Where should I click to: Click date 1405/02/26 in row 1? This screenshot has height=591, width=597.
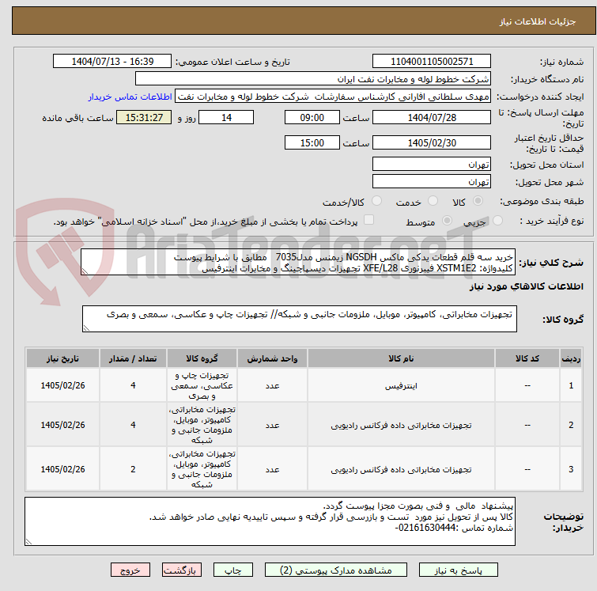click(62, 385)
